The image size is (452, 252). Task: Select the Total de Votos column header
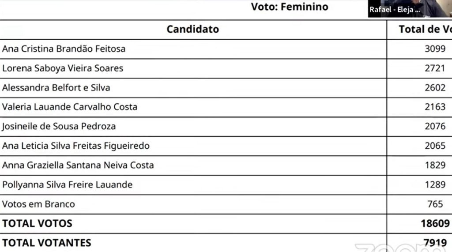pyautogui.click(x=425, y=30)
